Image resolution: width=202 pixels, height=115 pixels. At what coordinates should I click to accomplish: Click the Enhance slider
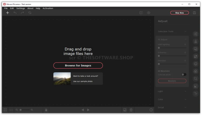tap(172, 56)
